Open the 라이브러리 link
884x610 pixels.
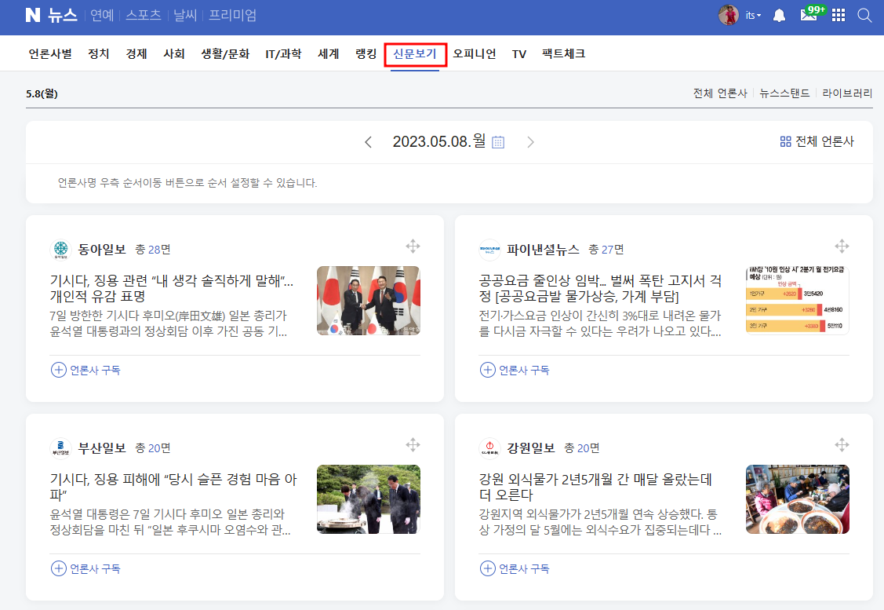click(847, 93)
